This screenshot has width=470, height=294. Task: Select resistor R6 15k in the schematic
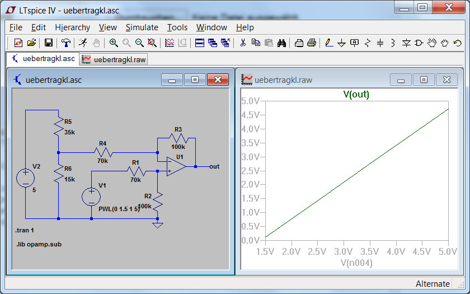(x=59, y=174)
